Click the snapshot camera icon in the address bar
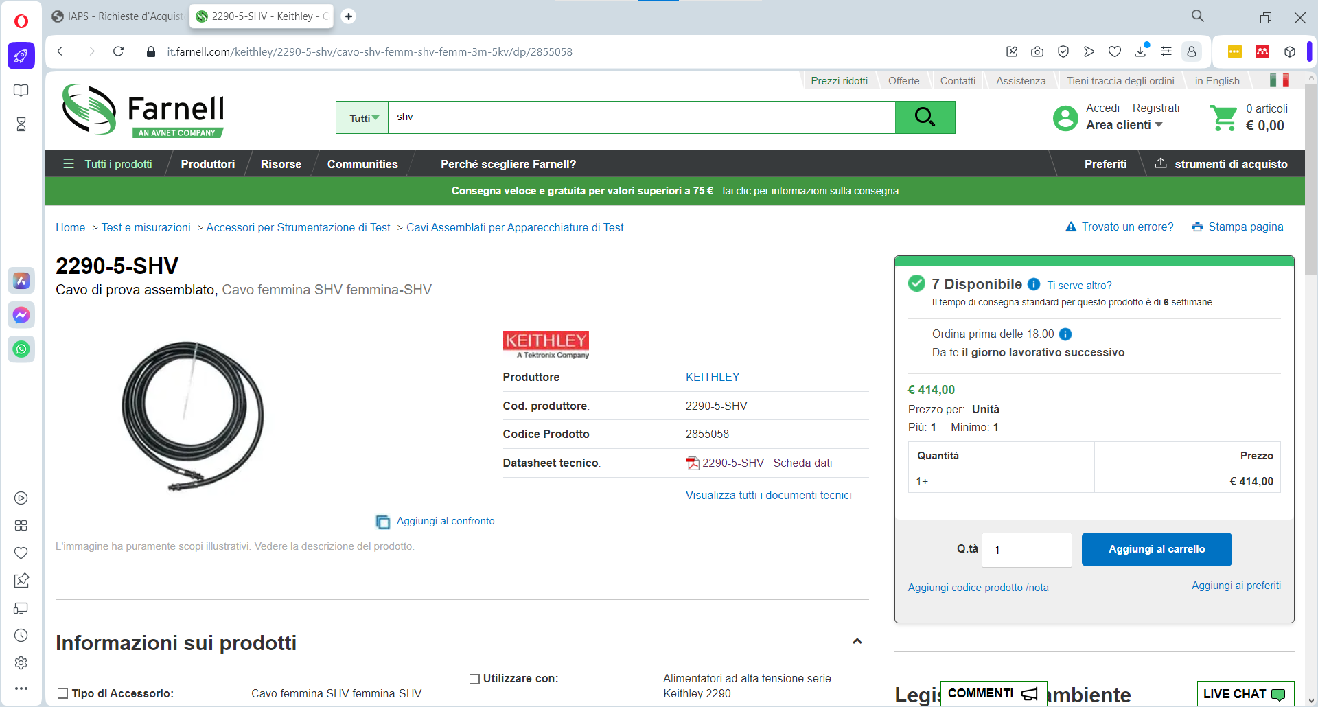Viewport: 1318px width, 707px height. (x=1037, y=51)
